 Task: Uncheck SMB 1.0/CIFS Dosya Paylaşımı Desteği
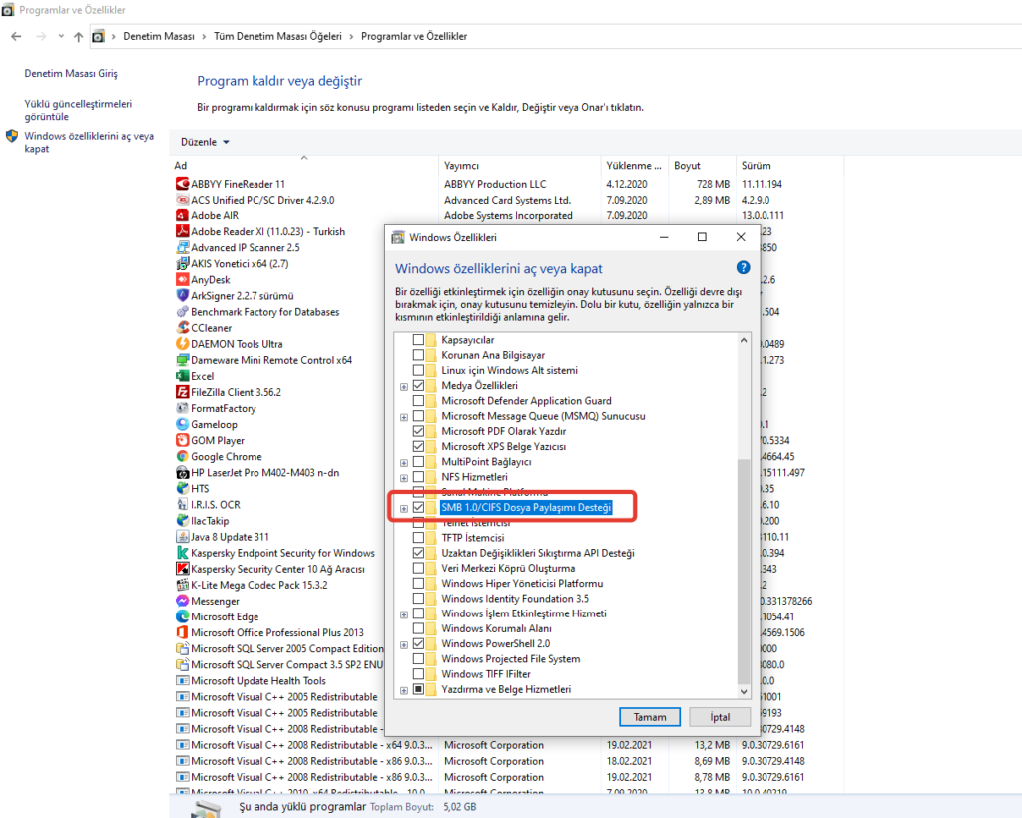pyautogui.click(x=420, y=507)
